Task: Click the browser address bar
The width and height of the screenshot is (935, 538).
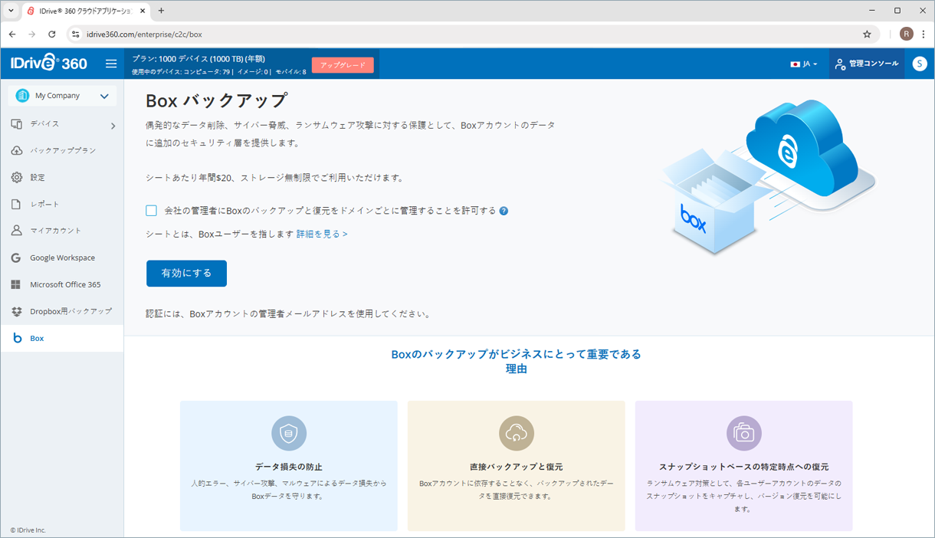Action: coord(460,34)
